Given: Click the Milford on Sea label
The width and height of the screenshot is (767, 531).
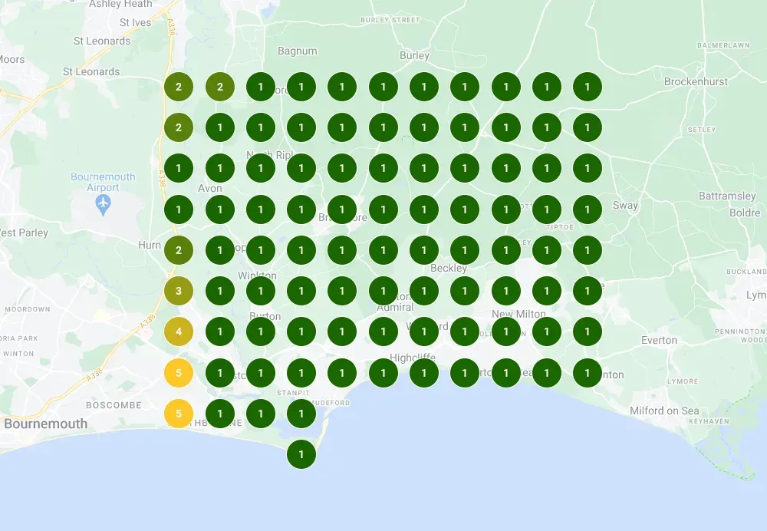Looking at the screenshot, I should coord(664,411).
